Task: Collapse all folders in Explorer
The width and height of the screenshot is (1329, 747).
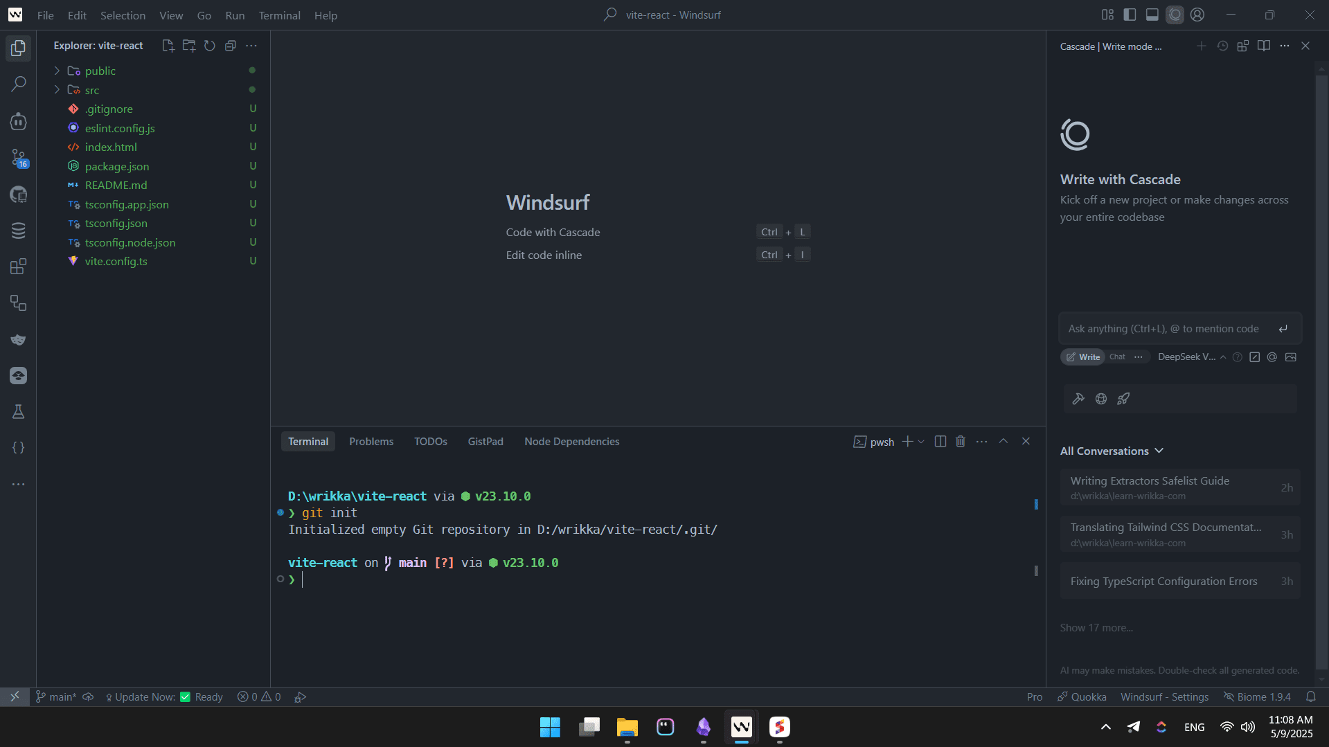Action: tap(231, 46)
